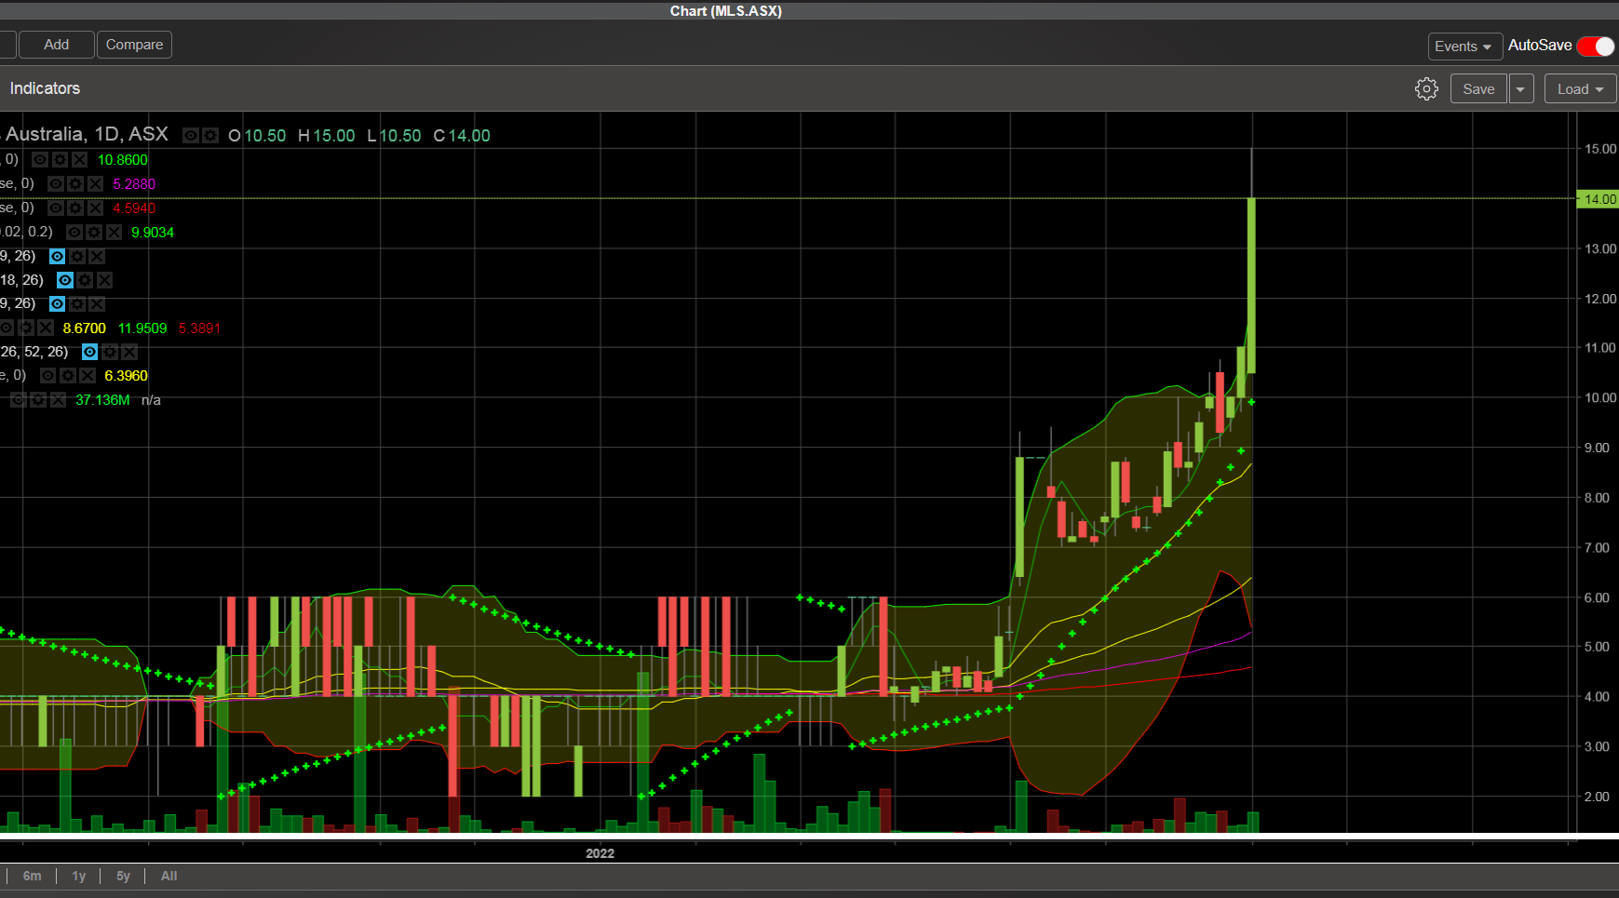Viewport: 1619px width, 898px height.
Task: Open settings for the 4.5940 indicator
Action: tap(75, 208)
